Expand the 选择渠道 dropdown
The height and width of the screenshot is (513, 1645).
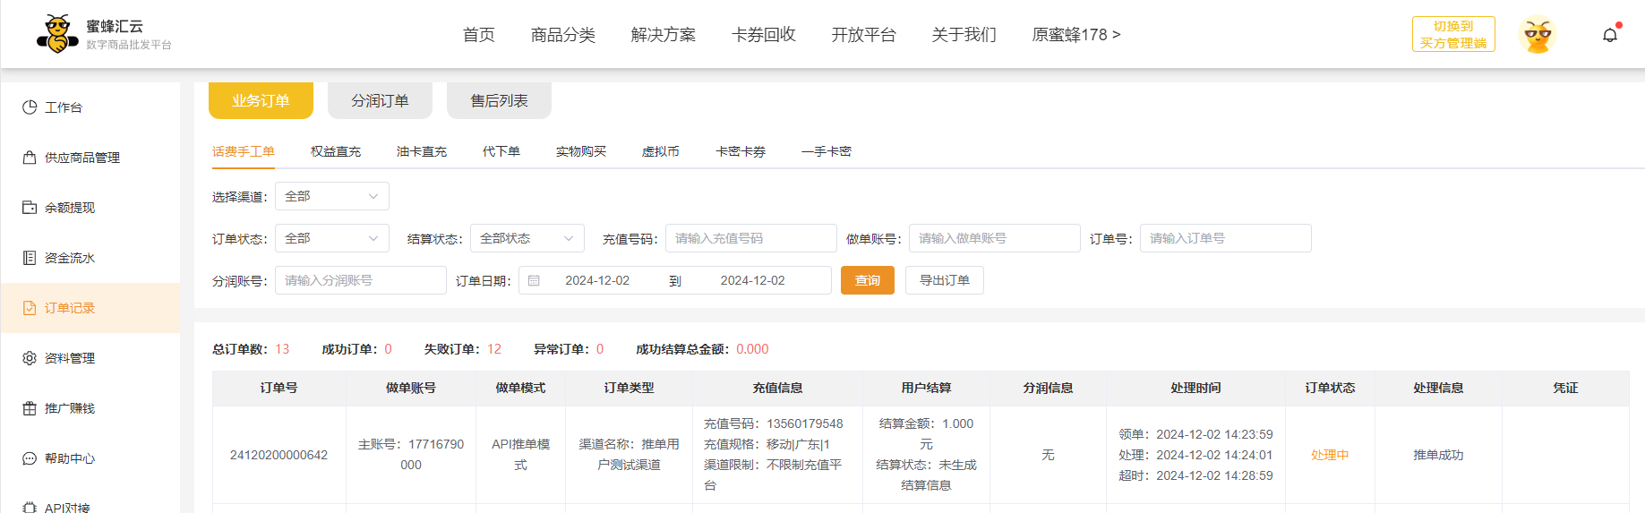[x=331, y=196]
